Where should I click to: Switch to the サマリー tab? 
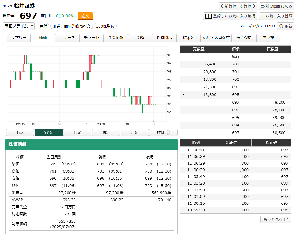coord(19,38)
